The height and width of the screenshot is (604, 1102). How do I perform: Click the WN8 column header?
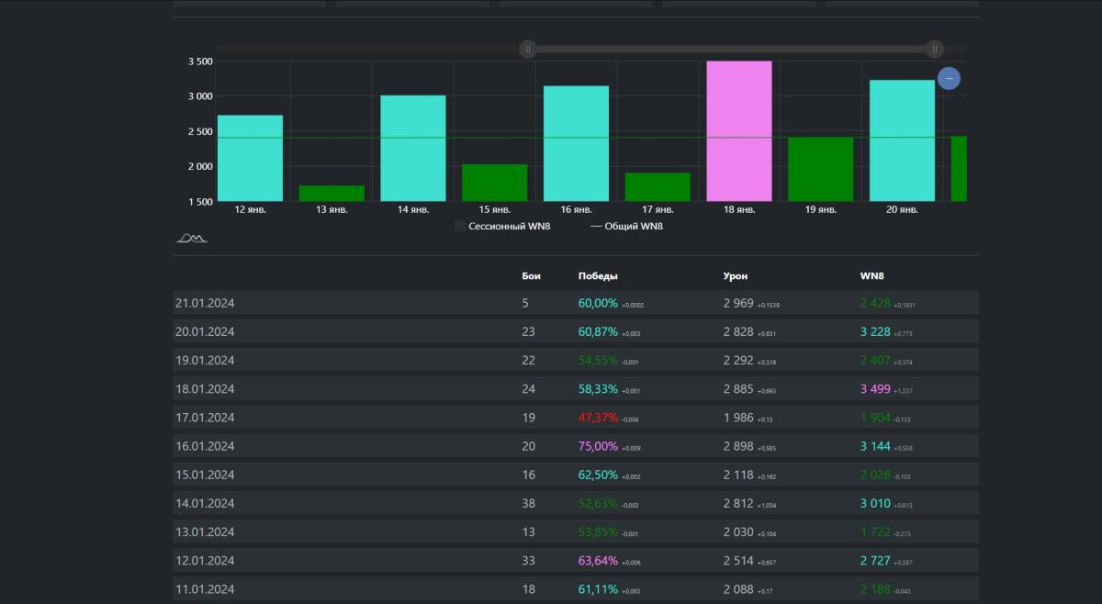(x=871, y=275)
